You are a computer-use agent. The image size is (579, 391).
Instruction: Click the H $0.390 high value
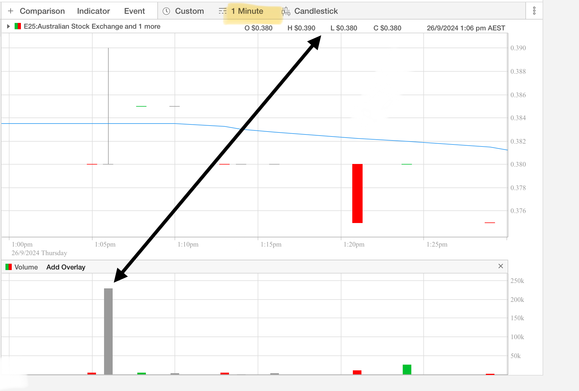pyautogui.click(x=301, y=28)
